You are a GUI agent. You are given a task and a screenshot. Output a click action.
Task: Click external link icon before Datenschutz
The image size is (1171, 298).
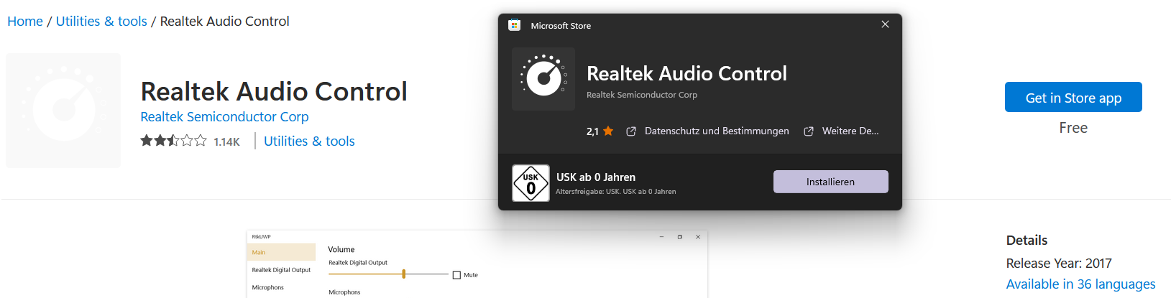click(x=631, y=131)
